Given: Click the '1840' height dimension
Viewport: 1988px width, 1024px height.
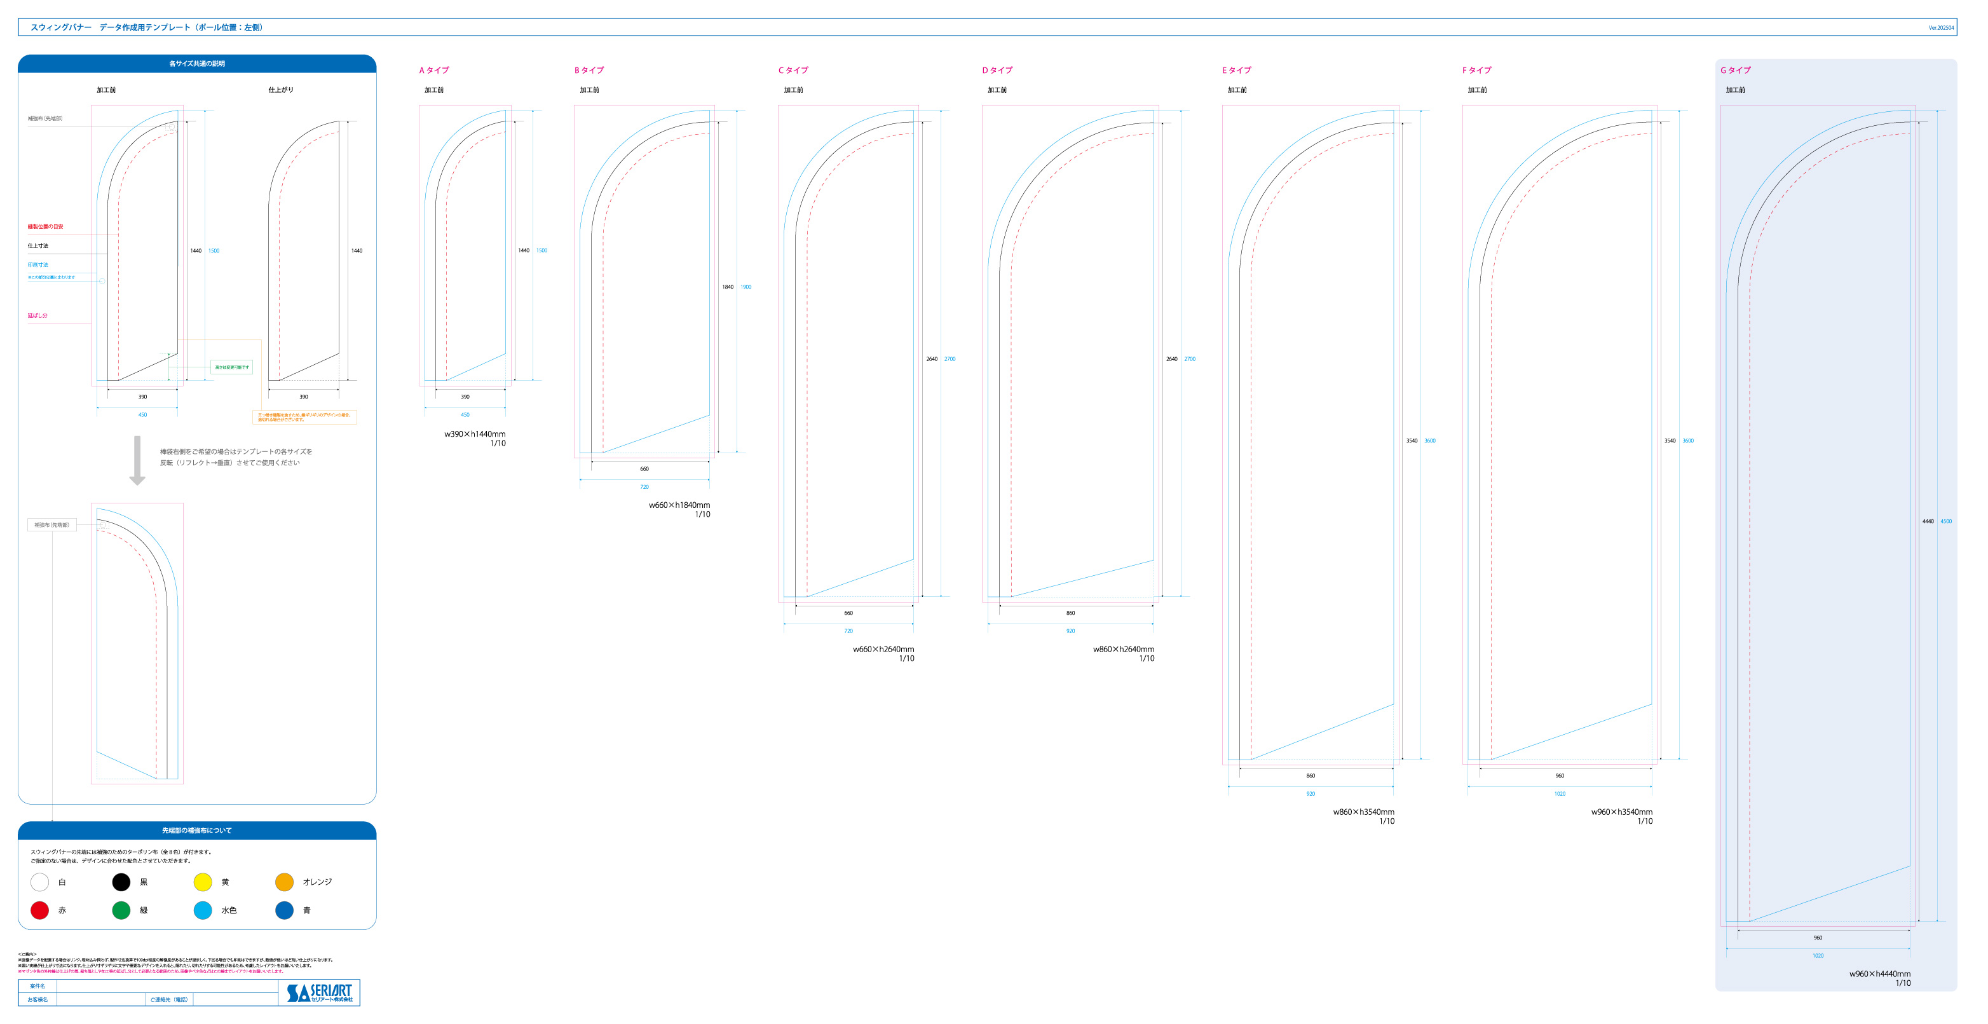Looking at the screenshot, I should tap(728, 287).
